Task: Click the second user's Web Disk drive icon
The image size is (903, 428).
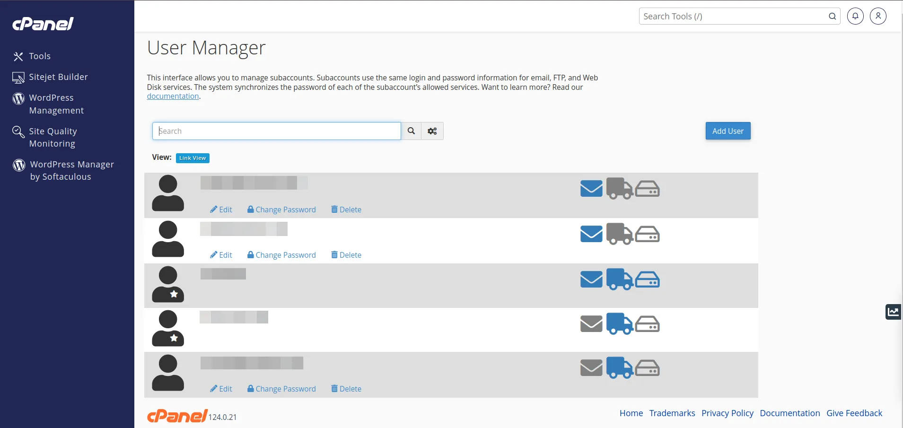Action: [x=647, y=234]
